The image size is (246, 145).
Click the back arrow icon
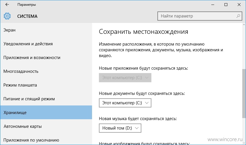7,5
